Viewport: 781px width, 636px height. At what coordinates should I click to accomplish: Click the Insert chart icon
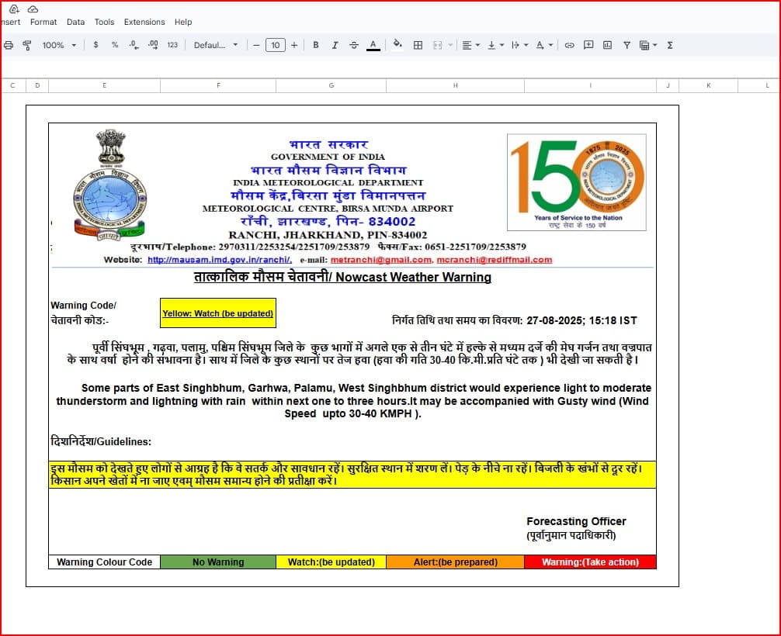pyautogui.click(x=607, y=45)
